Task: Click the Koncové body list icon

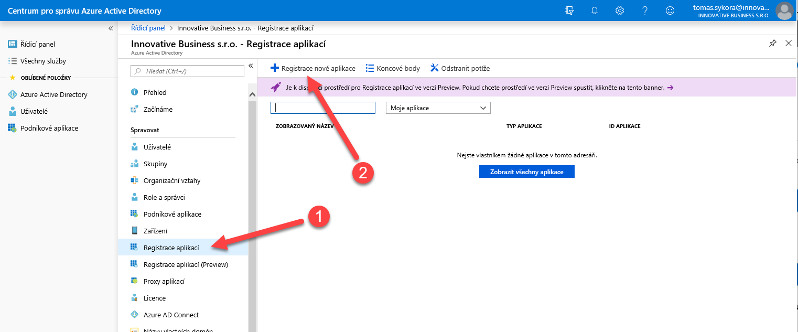Action: pyautogui.click(x=370, y=68)
